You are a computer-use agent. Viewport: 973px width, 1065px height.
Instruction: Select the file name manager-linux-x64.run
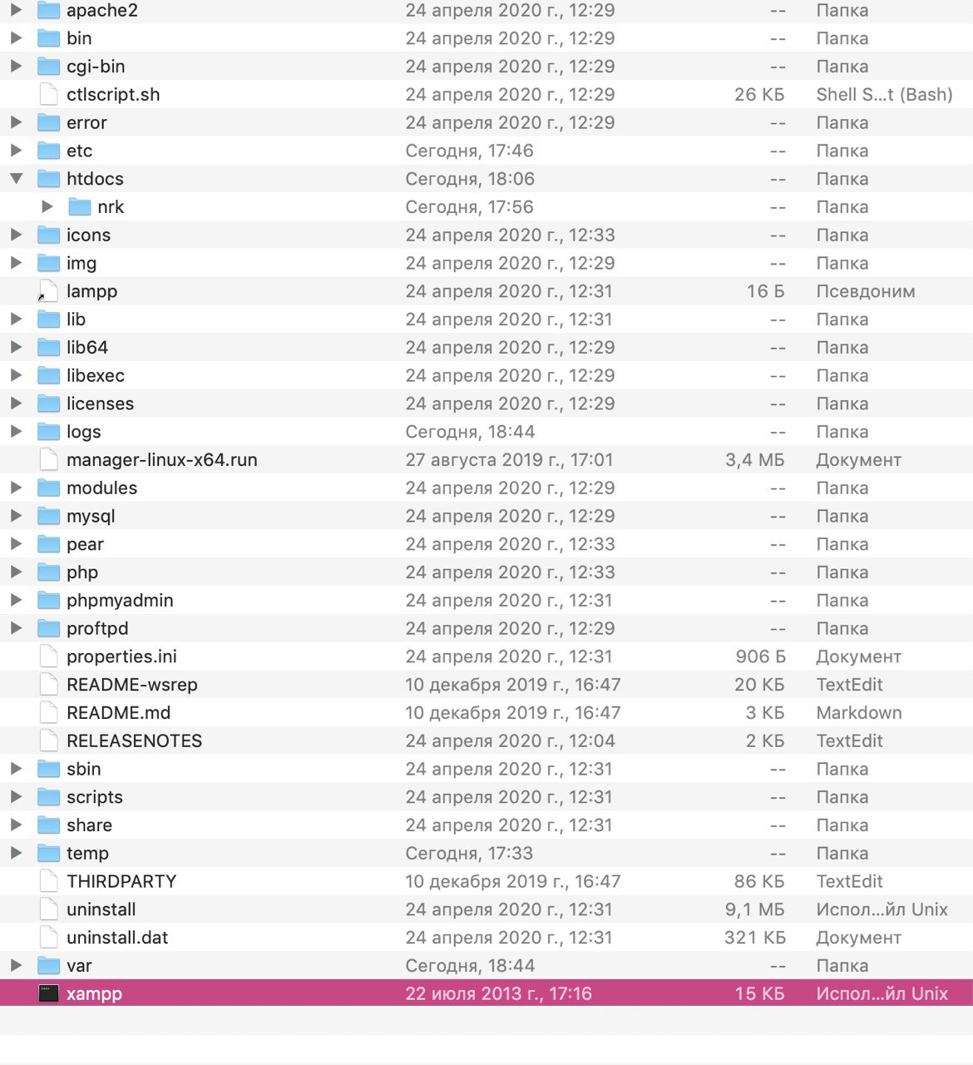(x=162, y=460)
